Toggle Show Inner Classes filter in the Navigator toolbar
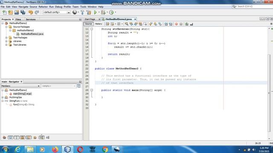The width and height of the screenshot is (273, 153). pos(29,138)
